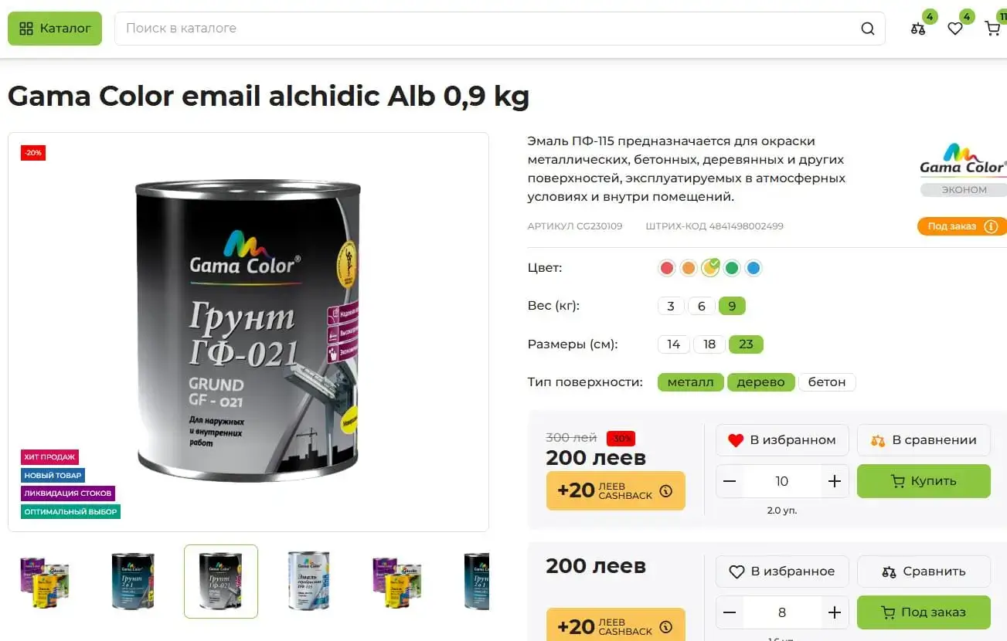Toggle the 'бетон' surface type
This screenshot has height=641, width=1007.
tap(827, 382)
